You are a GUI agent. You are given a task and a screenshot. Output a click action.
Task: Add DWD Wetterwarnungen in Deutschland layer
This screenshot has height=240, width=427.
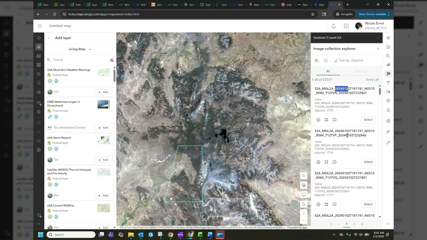(102, 128)
